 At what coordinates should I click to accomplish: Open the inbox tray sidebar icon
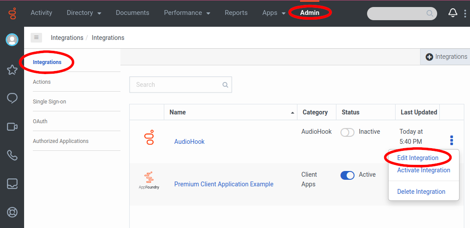click(12, 184)
